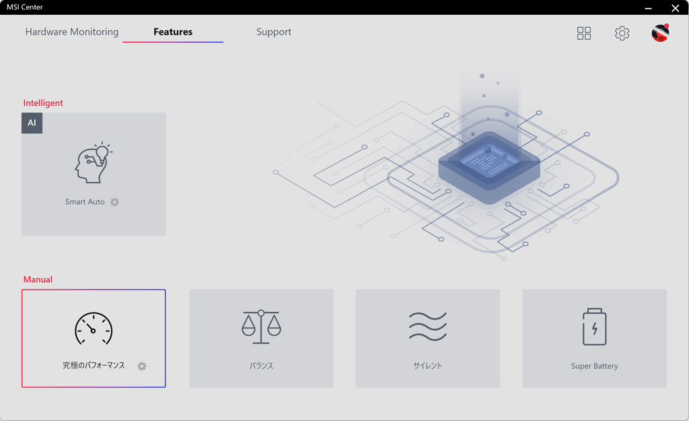Open MSI Center settings gear in header
This screenshot has height=421, width=689.
(622, 33)
